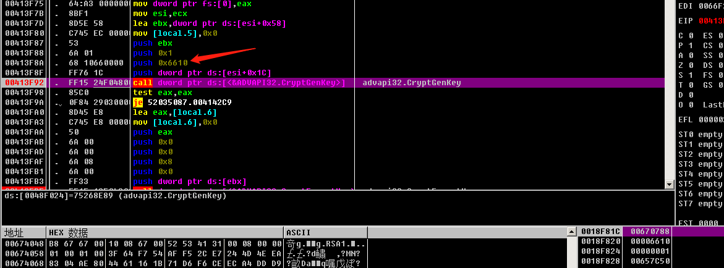Click the advapi32.CryptGenKey comment text
Screen dimensions: 724x268
(412, 83)
